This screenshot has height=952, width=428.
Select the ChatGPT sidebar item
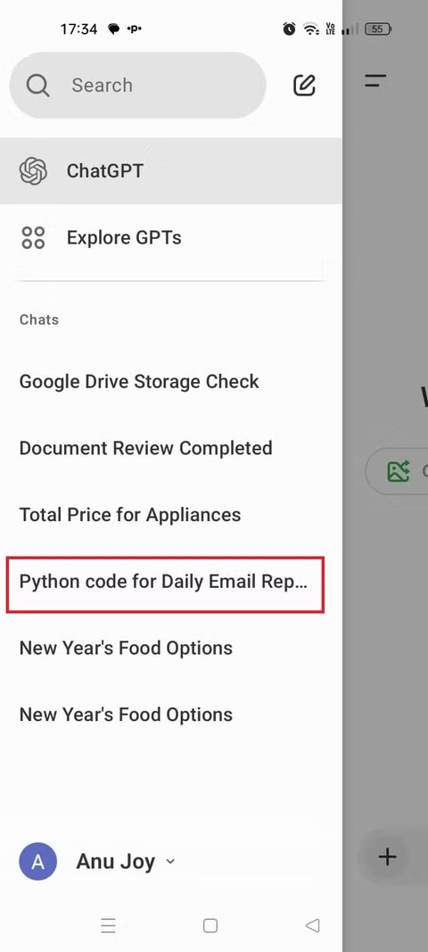tap(170, 170)
